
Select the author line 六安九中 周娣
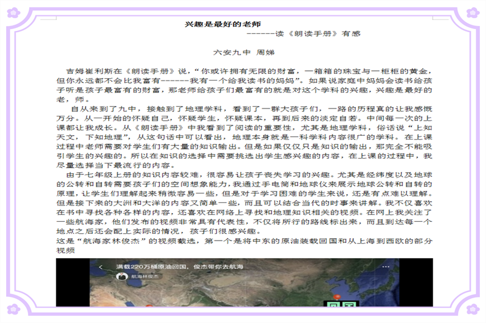coord(241,53)
